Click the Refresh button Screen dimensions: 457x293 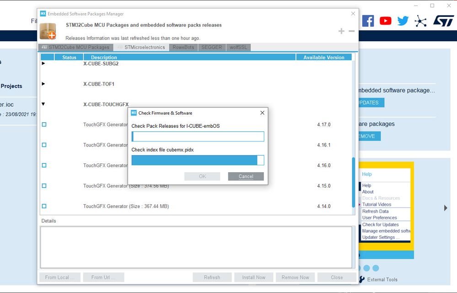click(212, 277)
